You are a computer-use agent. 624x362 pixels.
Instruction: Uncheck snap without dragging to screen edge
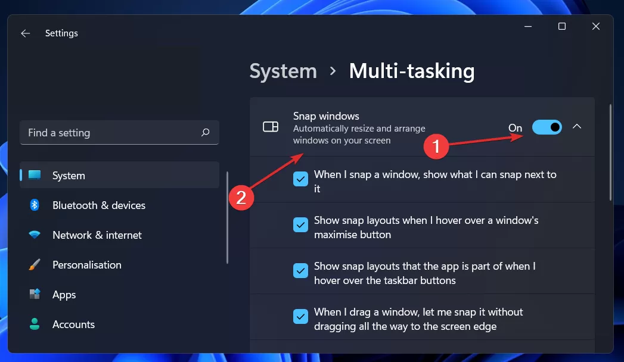coord(300,317)
